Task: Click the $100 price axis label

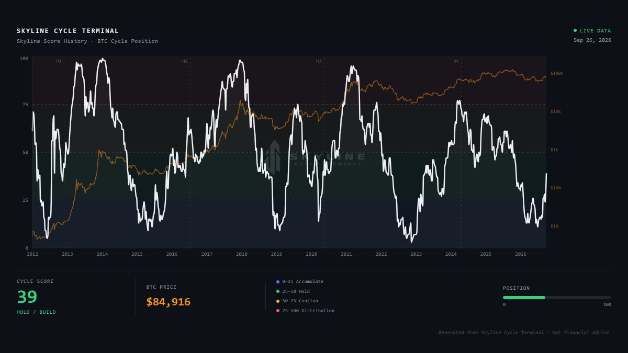Action: pos(555,188)
